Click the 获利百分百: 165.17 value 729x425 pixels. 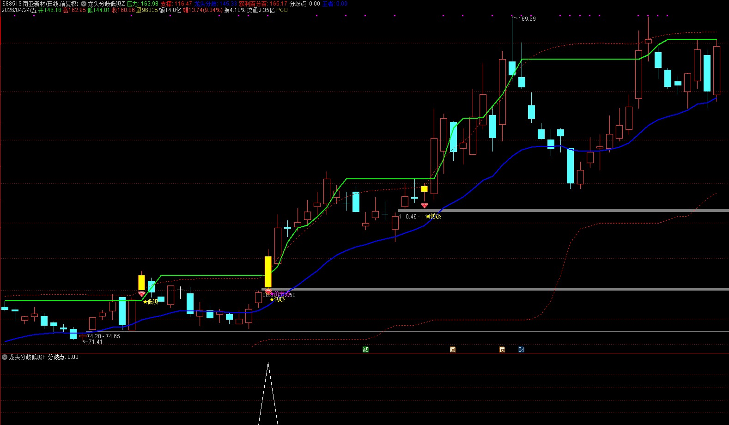(263, 4)
